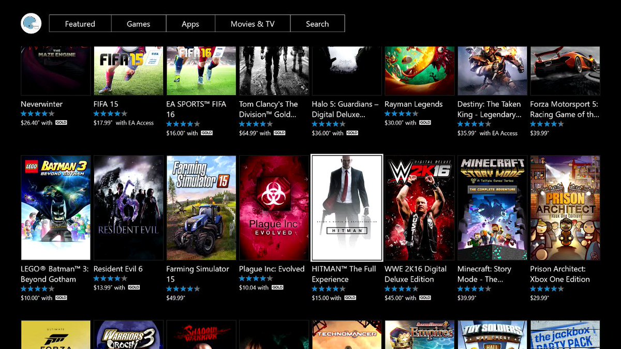Select Halo 5: Guardians cover image
Screen dimensions: 621x349
click(x=347, y=71)
